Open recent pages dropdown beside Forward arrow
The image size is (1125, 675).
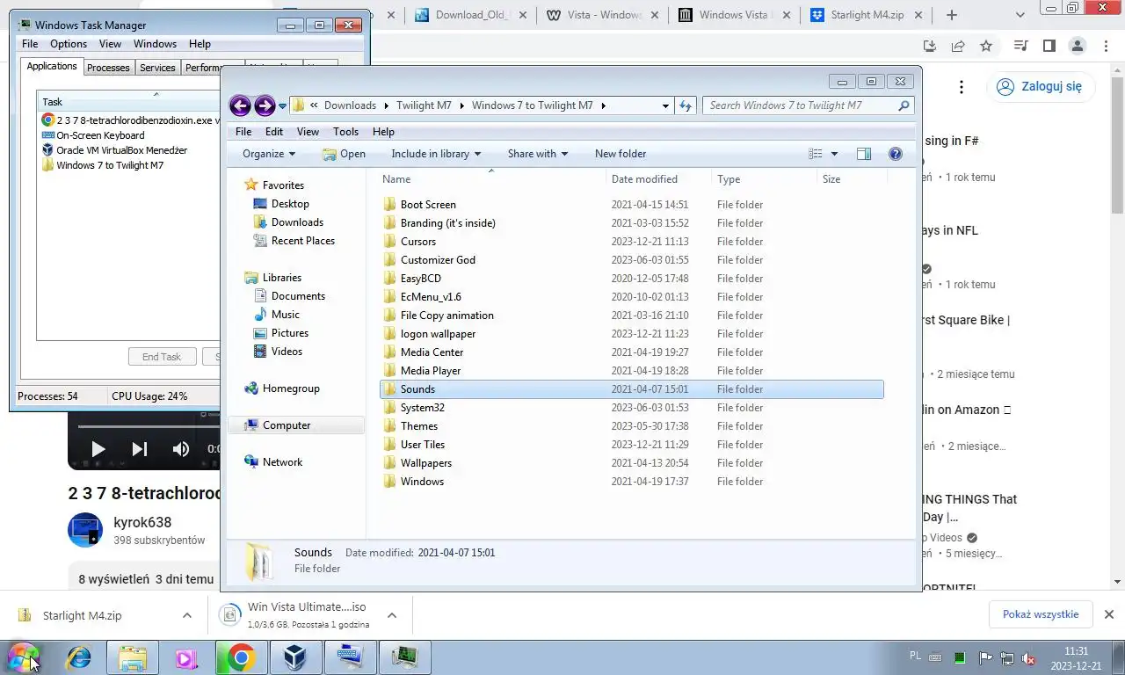pos(282,106)
